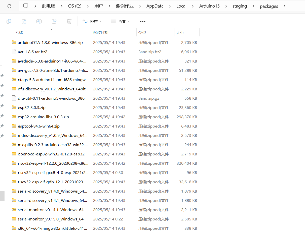This screenshot has width=305, height=235.
Task: Click the Bandizip.gz type cell
Action: pos(149,98)
